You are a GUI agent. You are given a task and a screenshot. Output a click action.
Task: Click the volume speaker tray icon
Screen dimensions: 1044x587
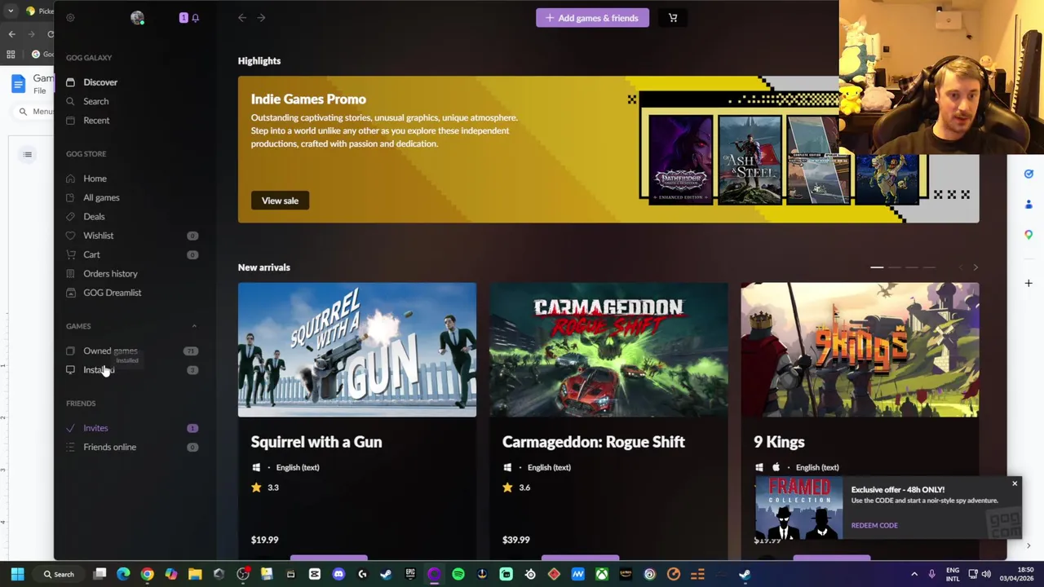tap(987, 574)
